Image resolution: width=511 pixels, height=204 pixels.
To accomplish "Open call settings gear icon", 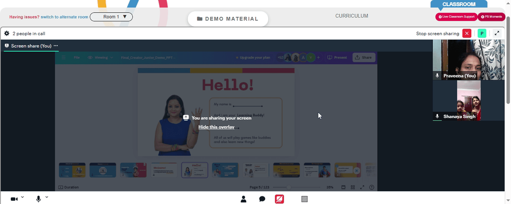I will coord(7,33).
